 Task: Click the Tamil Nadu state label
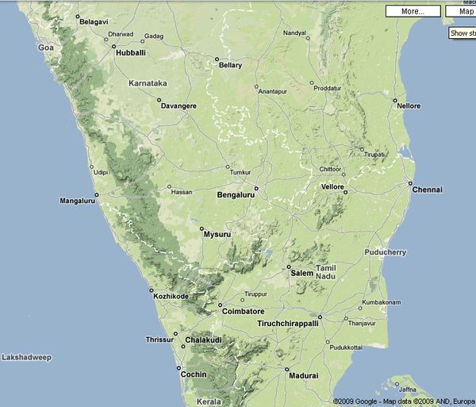326,273
